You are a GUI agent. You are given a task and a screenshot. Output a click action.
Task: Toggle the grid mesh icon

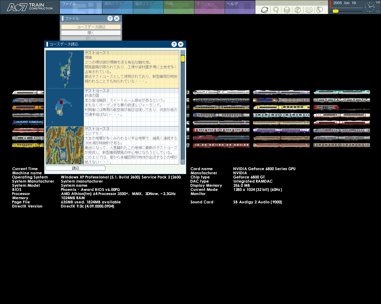click(309, 10)
